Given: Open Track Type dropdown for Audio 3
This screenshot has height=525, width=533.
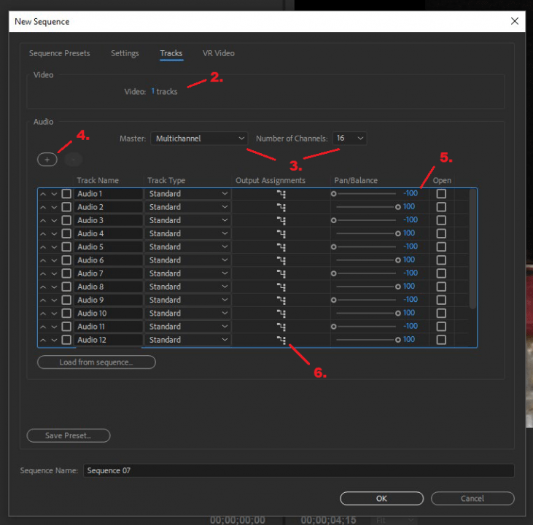Looking at the screenshot, I should [x=188, y=220].
